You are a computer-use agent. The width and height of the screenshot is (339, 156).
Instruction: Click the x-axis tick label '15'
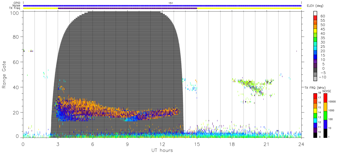tap(197, 144)
